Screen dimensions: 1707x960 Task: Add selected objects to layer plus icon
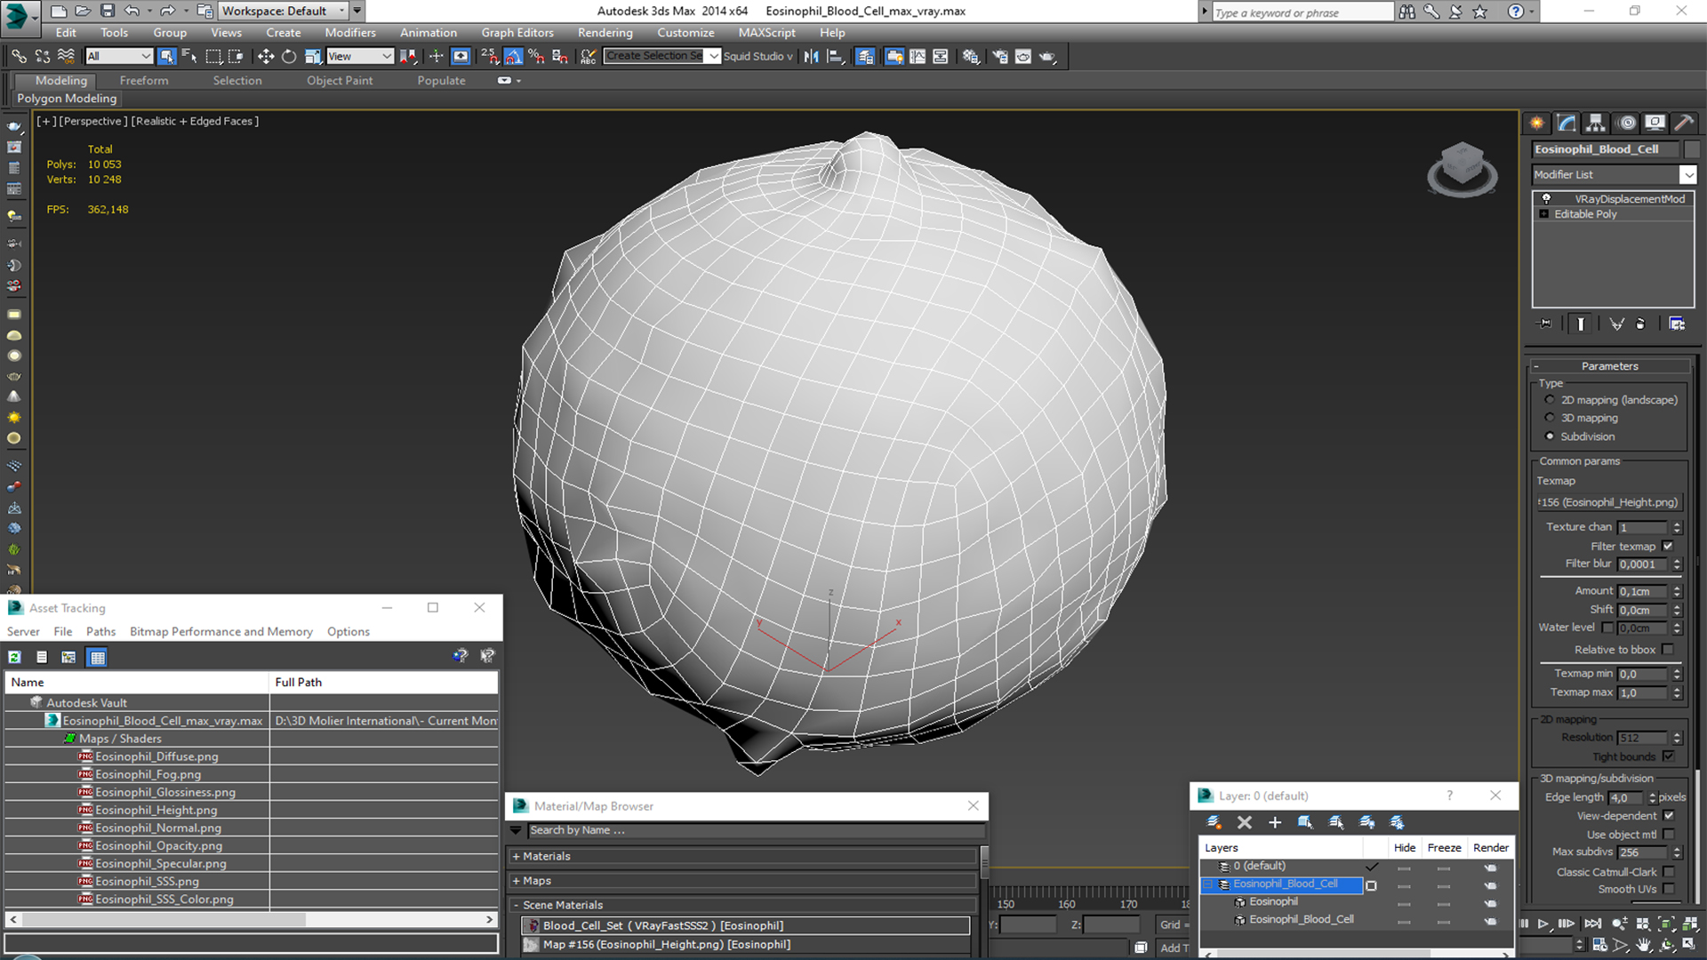tap(1275, 822)
